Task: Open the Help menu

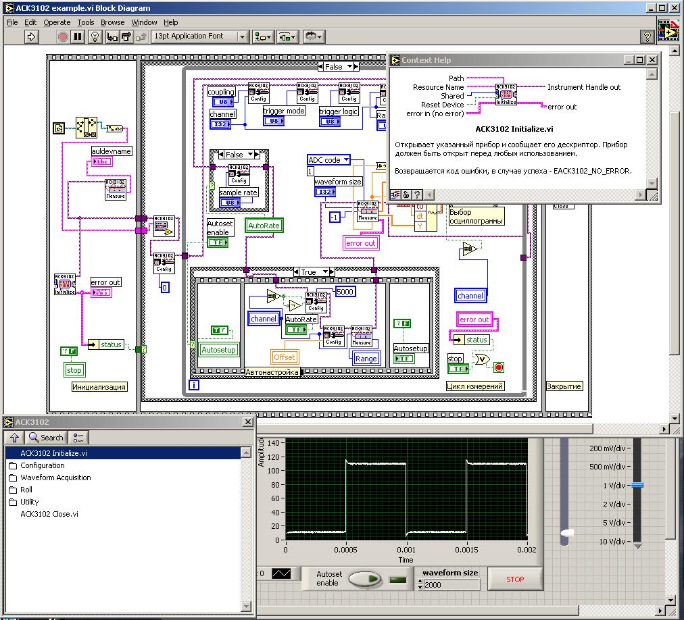Action: pyautogui.click(x=170, y=22)
